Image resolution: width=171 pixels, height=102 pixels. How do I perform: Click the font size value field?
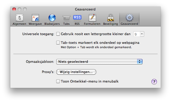pos(137,34)
